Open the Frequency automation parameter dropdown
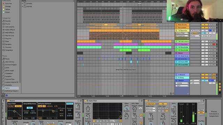This screenshot has width=223, height=125. coord(182,36)
